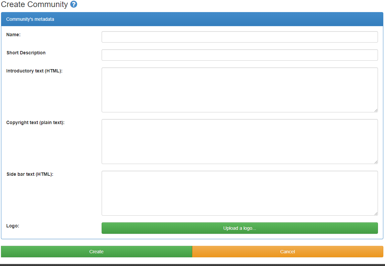Focus the Short Description input field
Image resolution: width=385 pixels, height=266 pixels.
point(240,55)
